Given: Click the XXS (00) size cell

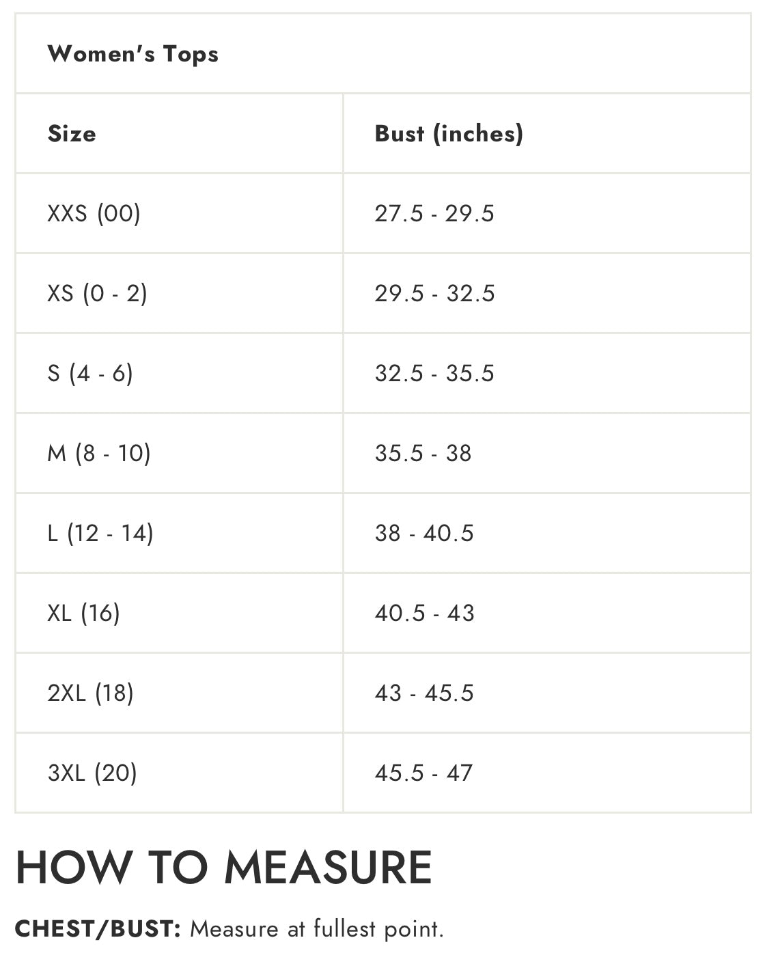Looking at the screenshot, I should click(94, 214).
